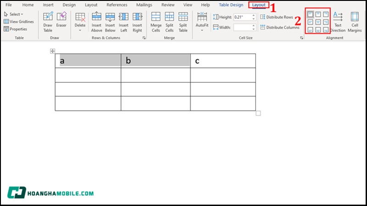Switch to the Review tab

[168, 5]
